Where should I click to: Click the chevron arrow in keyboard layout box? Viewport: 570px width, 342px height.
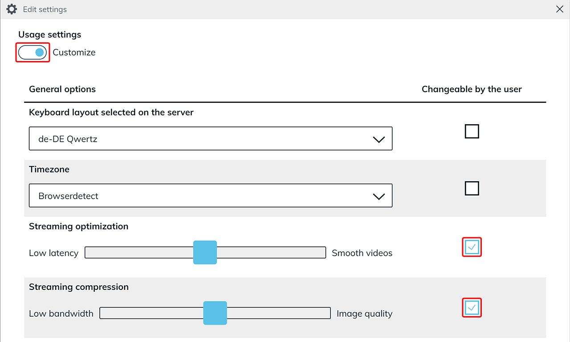click(x=379, y=139)
